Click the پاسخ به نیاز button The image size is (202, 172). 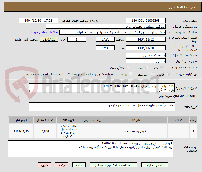(x=154, y=165)
